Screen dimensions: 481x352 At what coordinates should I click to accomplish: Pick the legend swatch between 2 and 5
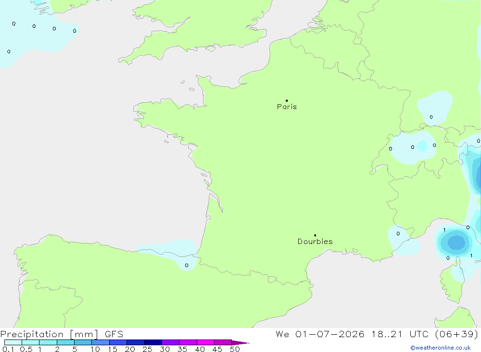click(65, 342)
